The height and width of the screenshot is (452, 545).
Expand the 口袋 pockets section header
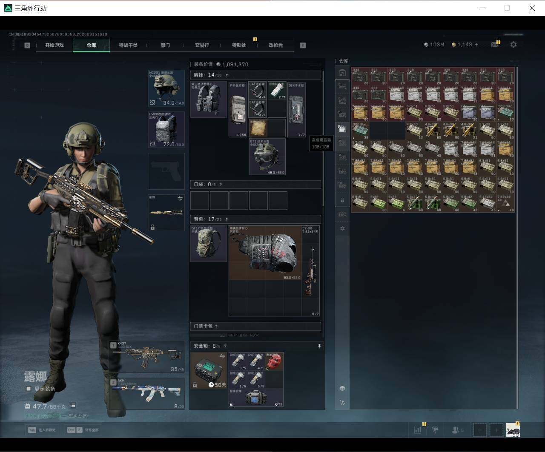[x=255, y=185]
